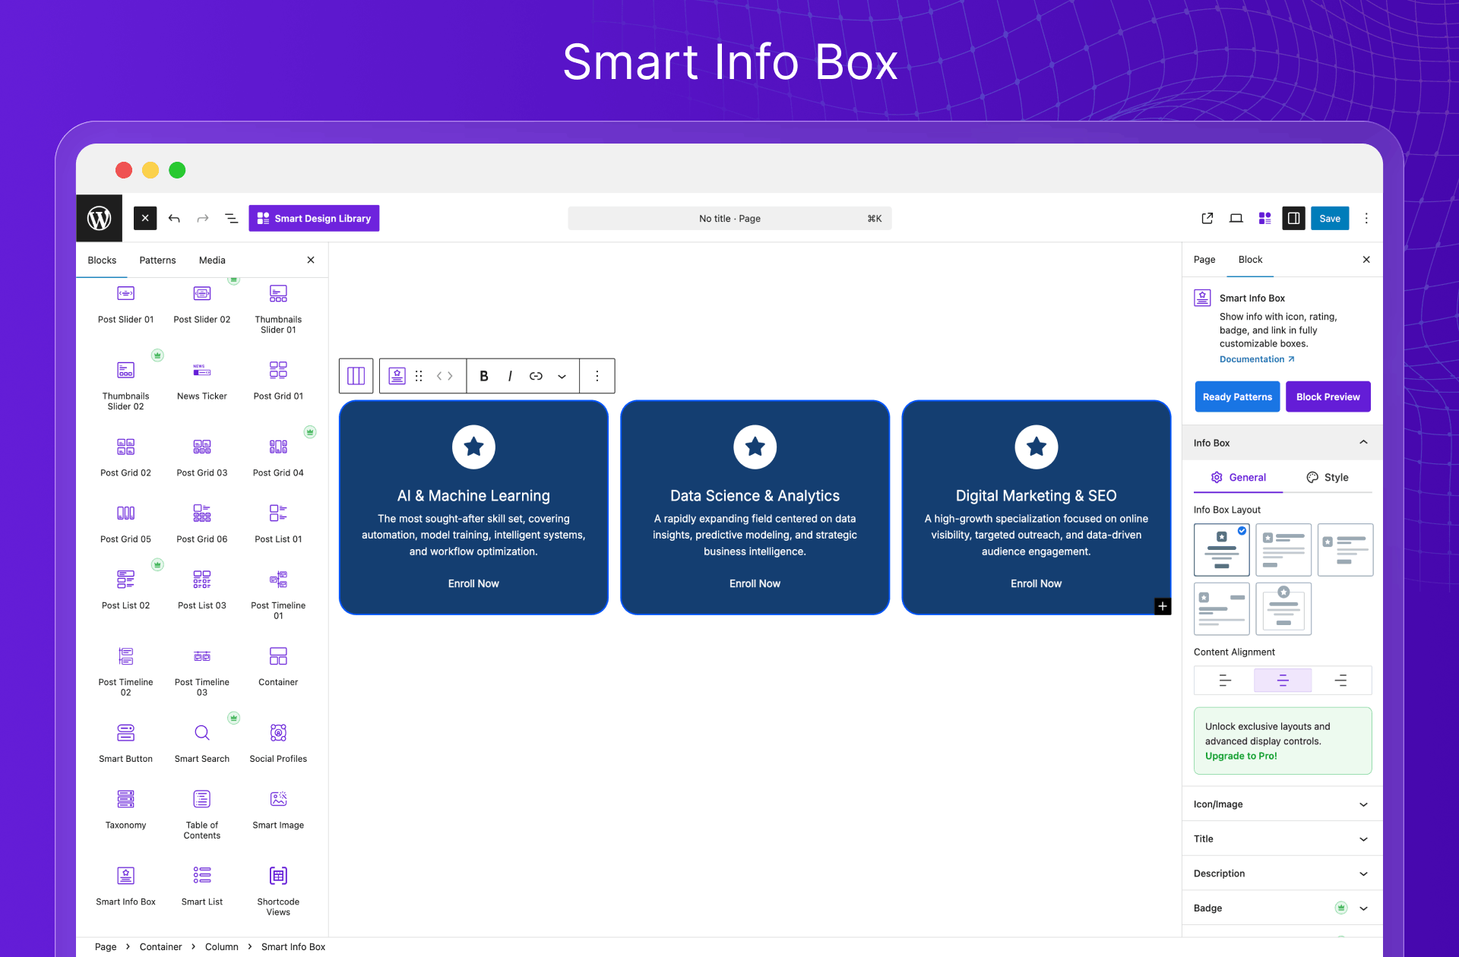Screen dimensions: 1459x957
Task: Toggle bold formatting in block toolbar
Action: [x=483, y=376]
